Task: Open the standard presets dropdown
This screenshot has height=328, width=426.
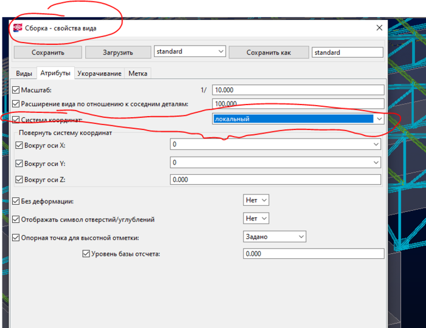Action: (190, 51)
